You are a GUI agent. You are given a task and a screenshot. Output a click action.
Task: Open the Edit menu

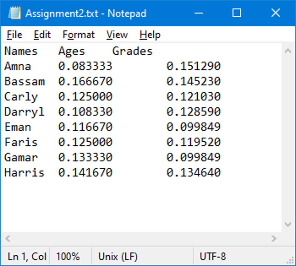tap(42, 35)
